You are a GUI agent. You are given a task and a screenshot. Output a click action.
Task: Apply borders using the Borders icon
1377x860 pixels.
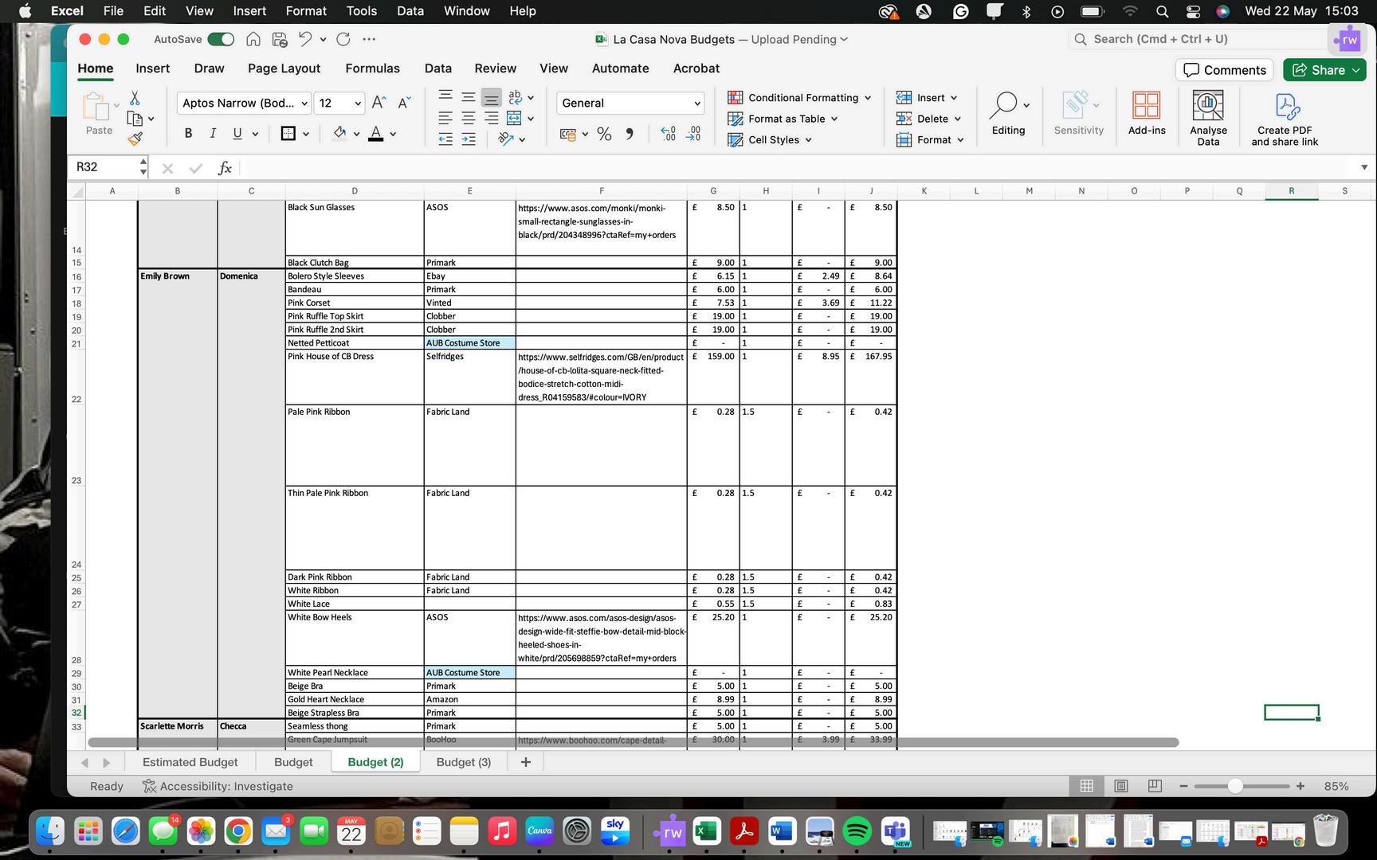click(x=288, y=133)
